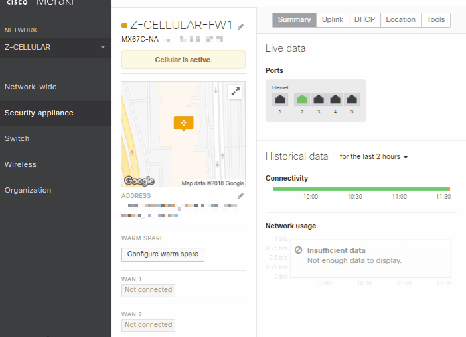Image resolution: width=466 pixels, height=337 pixels.
Task: Switch to the Uplink tab
Action: pyautogui.click(x=333, y=20)
